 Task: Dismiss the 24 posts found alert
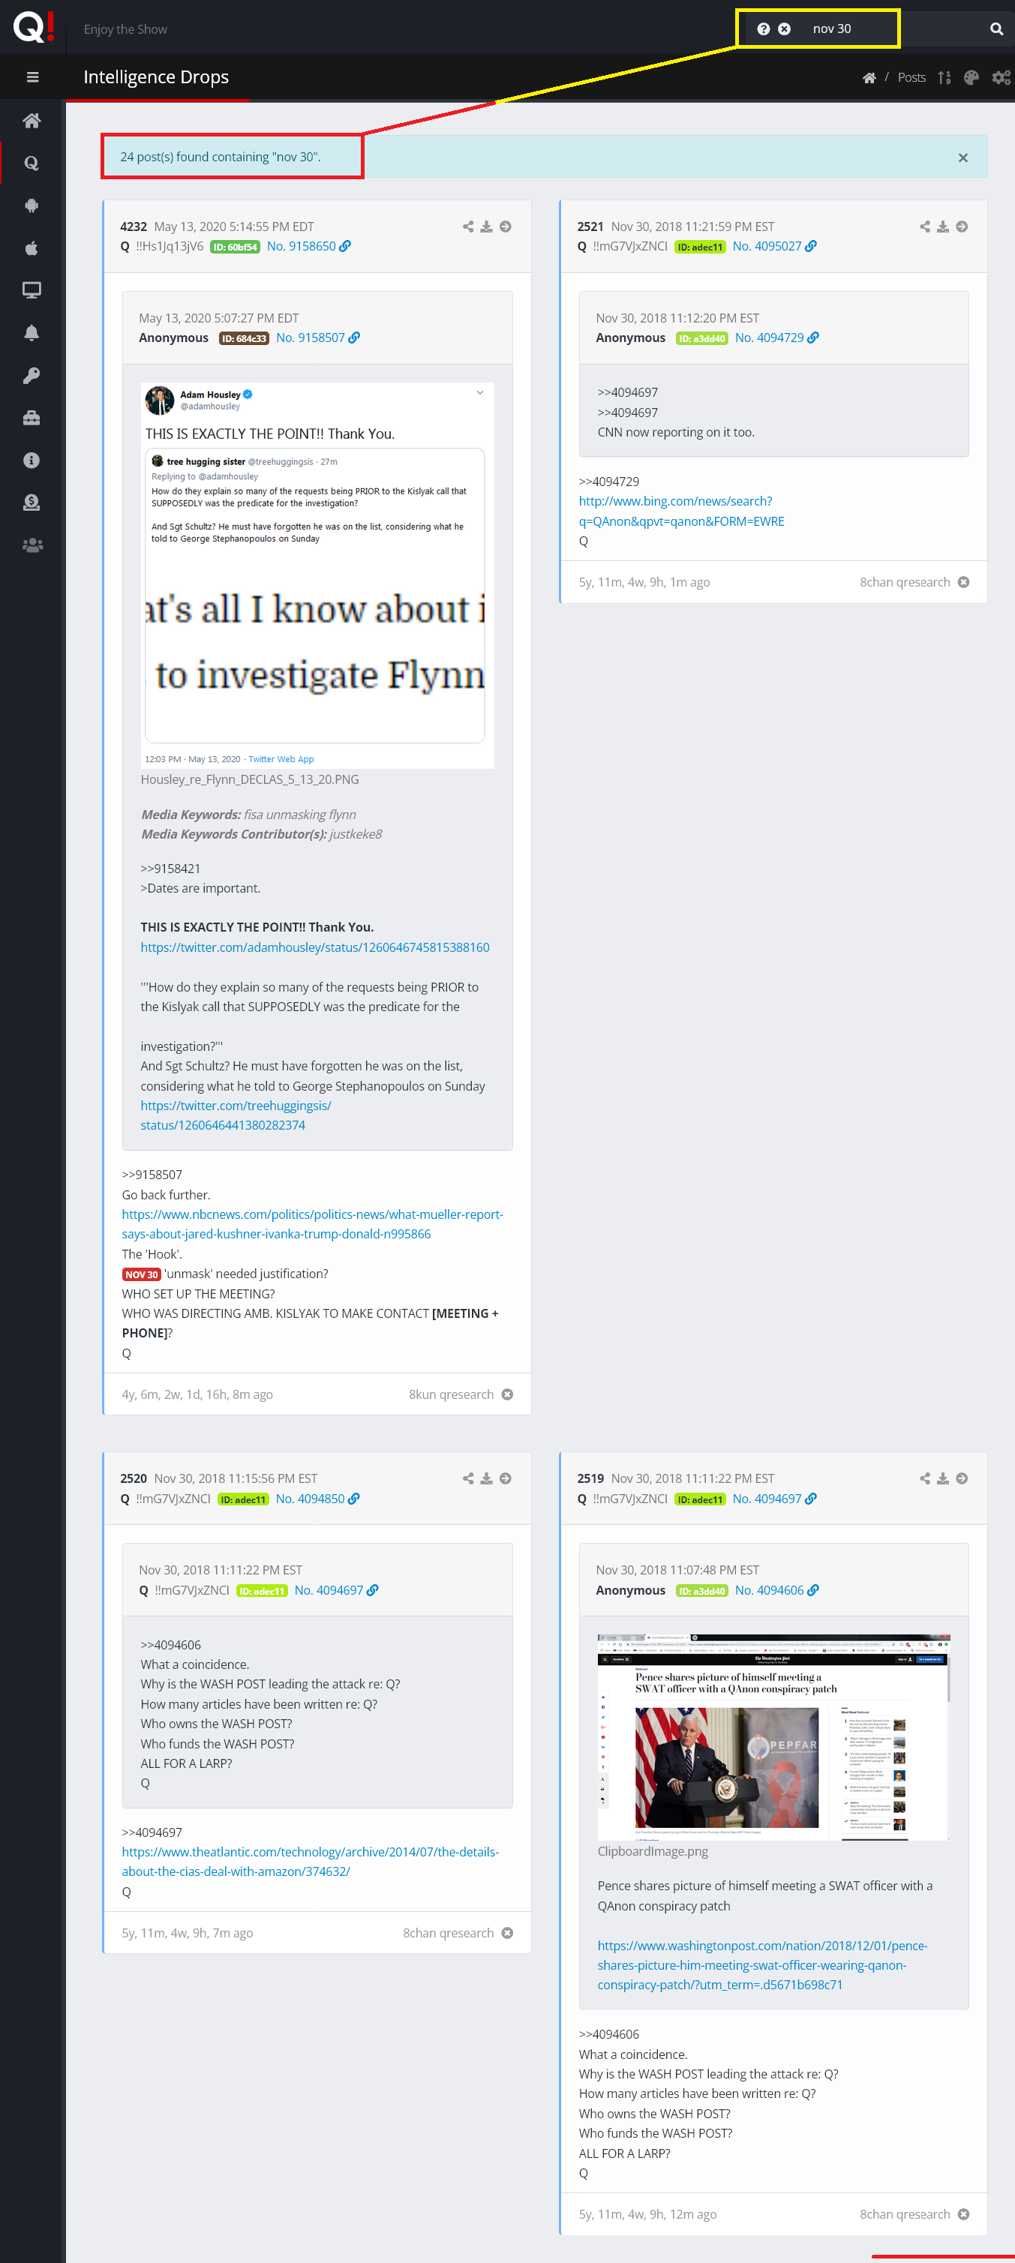(962, 158)
